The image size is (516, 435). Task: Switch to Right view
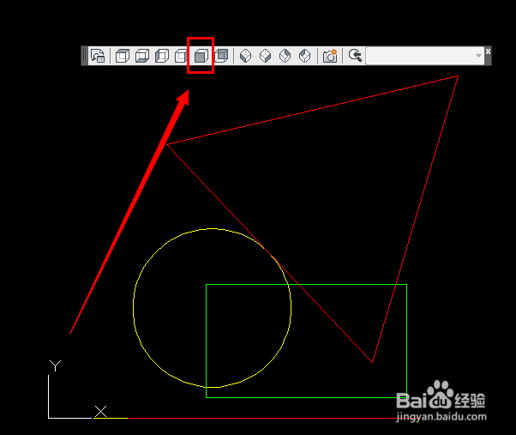(181, 56)
